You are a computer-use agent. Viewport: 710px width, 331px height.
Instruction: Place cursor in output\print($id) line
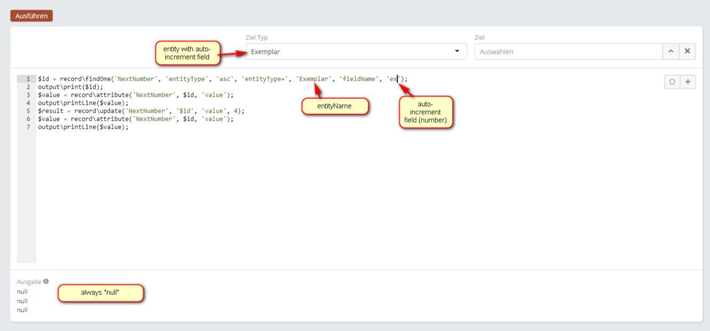tap(70, 87)
